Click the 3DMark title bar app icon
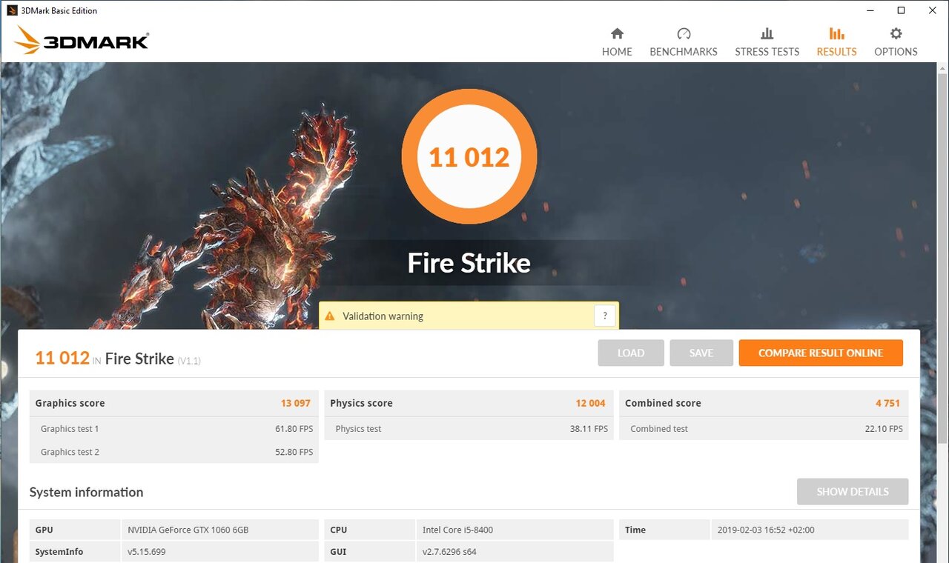Image resolution: width=949 pixels, height=563 pixels. tap(12, 10)
